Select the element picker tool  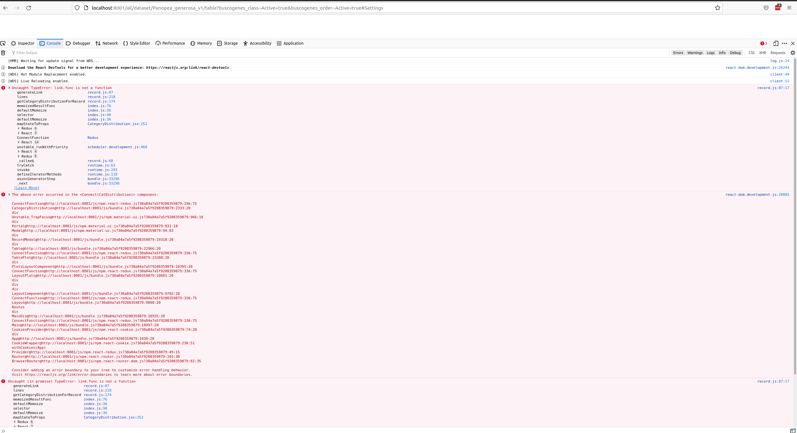click(x=3, y=43)
